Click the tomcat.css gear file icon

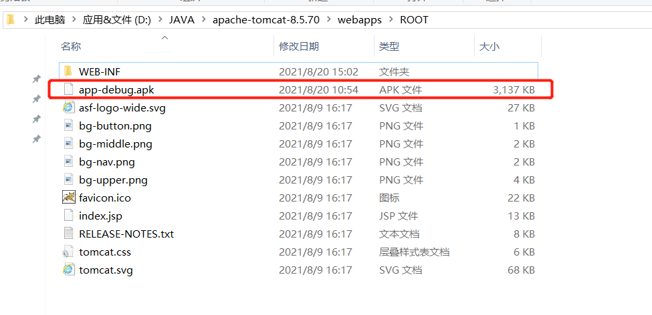(x=68, y=252)
